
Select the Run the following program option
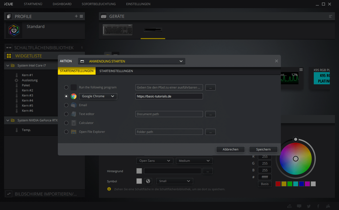66,87
